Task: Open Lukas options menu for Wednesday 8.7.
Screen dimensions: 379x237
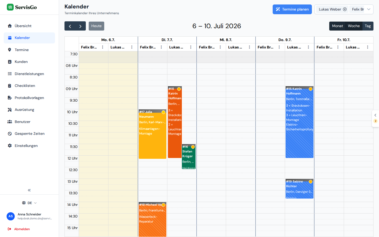Action: tap(250, 47)
